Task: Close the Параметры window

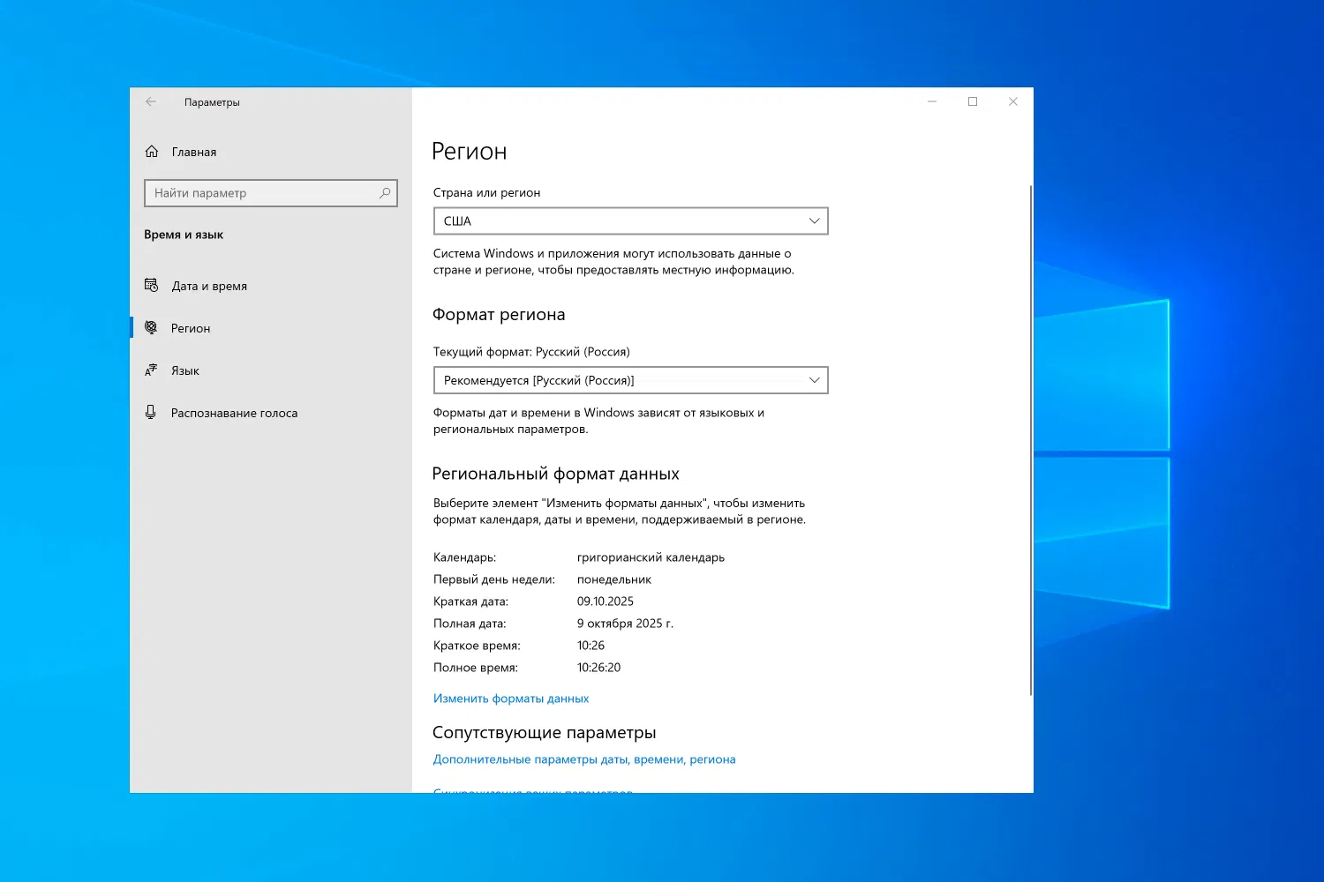Action: pos(1013,101)
